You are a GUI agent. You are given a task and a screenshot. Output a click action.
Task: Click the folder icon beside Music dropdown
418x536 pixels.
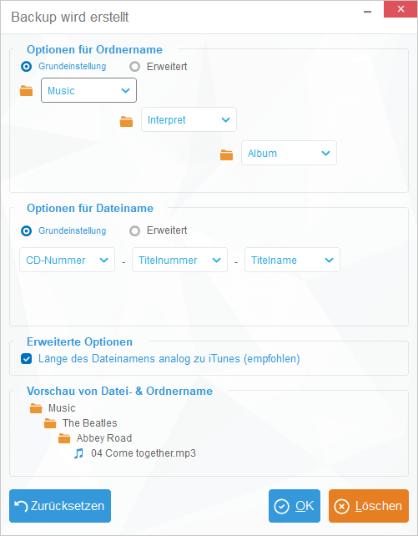pyautogui.click(x=27, y=91)
